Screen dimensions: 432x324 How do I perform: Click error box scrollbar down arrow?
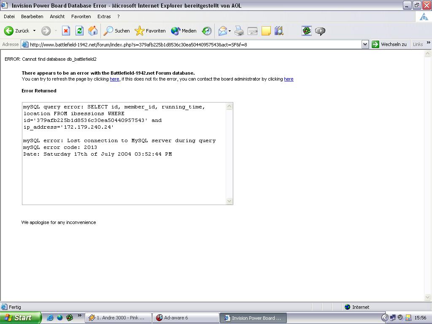229,201
